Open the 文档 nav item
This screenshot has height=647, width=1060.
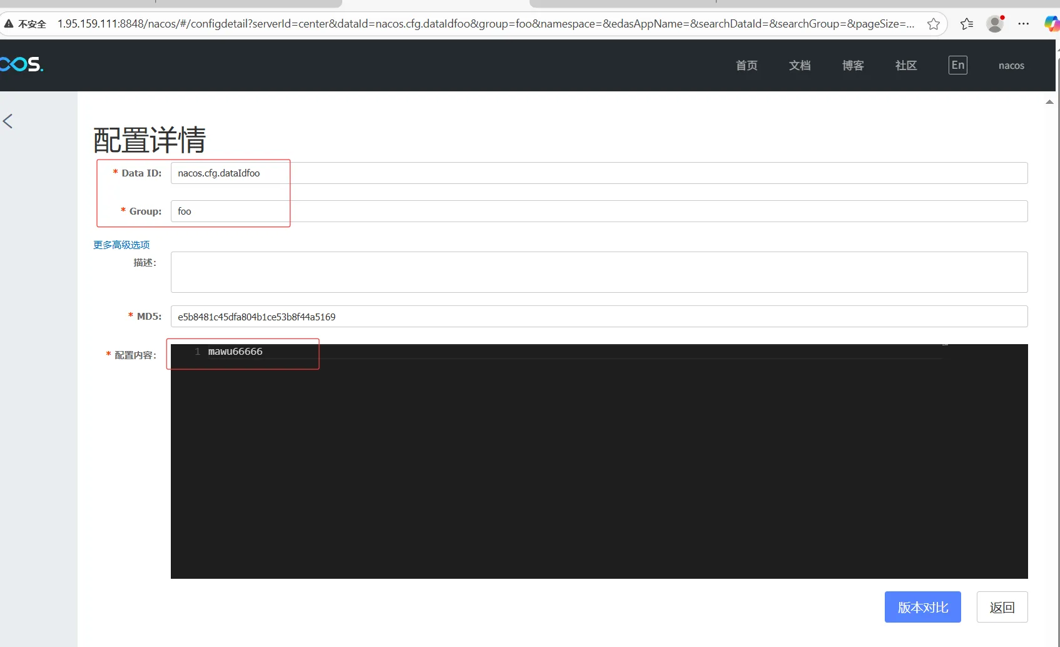tap(800, 65)
